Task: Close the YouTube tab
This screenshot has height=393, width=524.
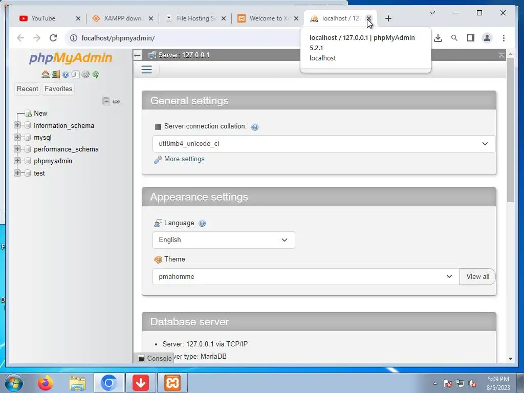Action: 78,18
